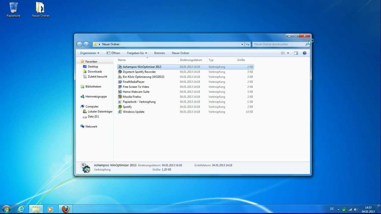This screenshot has width=381, height=214.
Task: Open Lokaler Datenträger in the sidebar
Action: [100, 111]
